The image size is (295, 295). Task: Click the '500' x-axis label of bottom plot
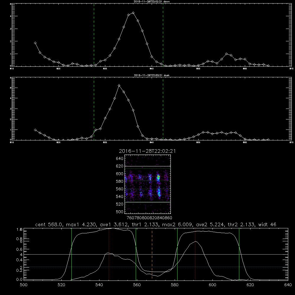click(24, 285)
